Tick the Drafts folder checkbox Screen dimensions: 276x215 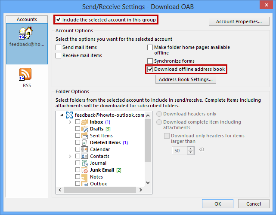(x=78, y=129)
